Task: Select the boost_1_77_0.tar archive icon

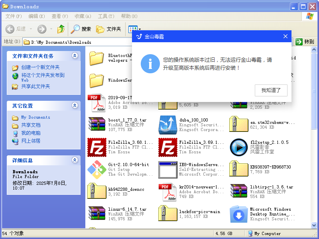Action: click(97, 125)
